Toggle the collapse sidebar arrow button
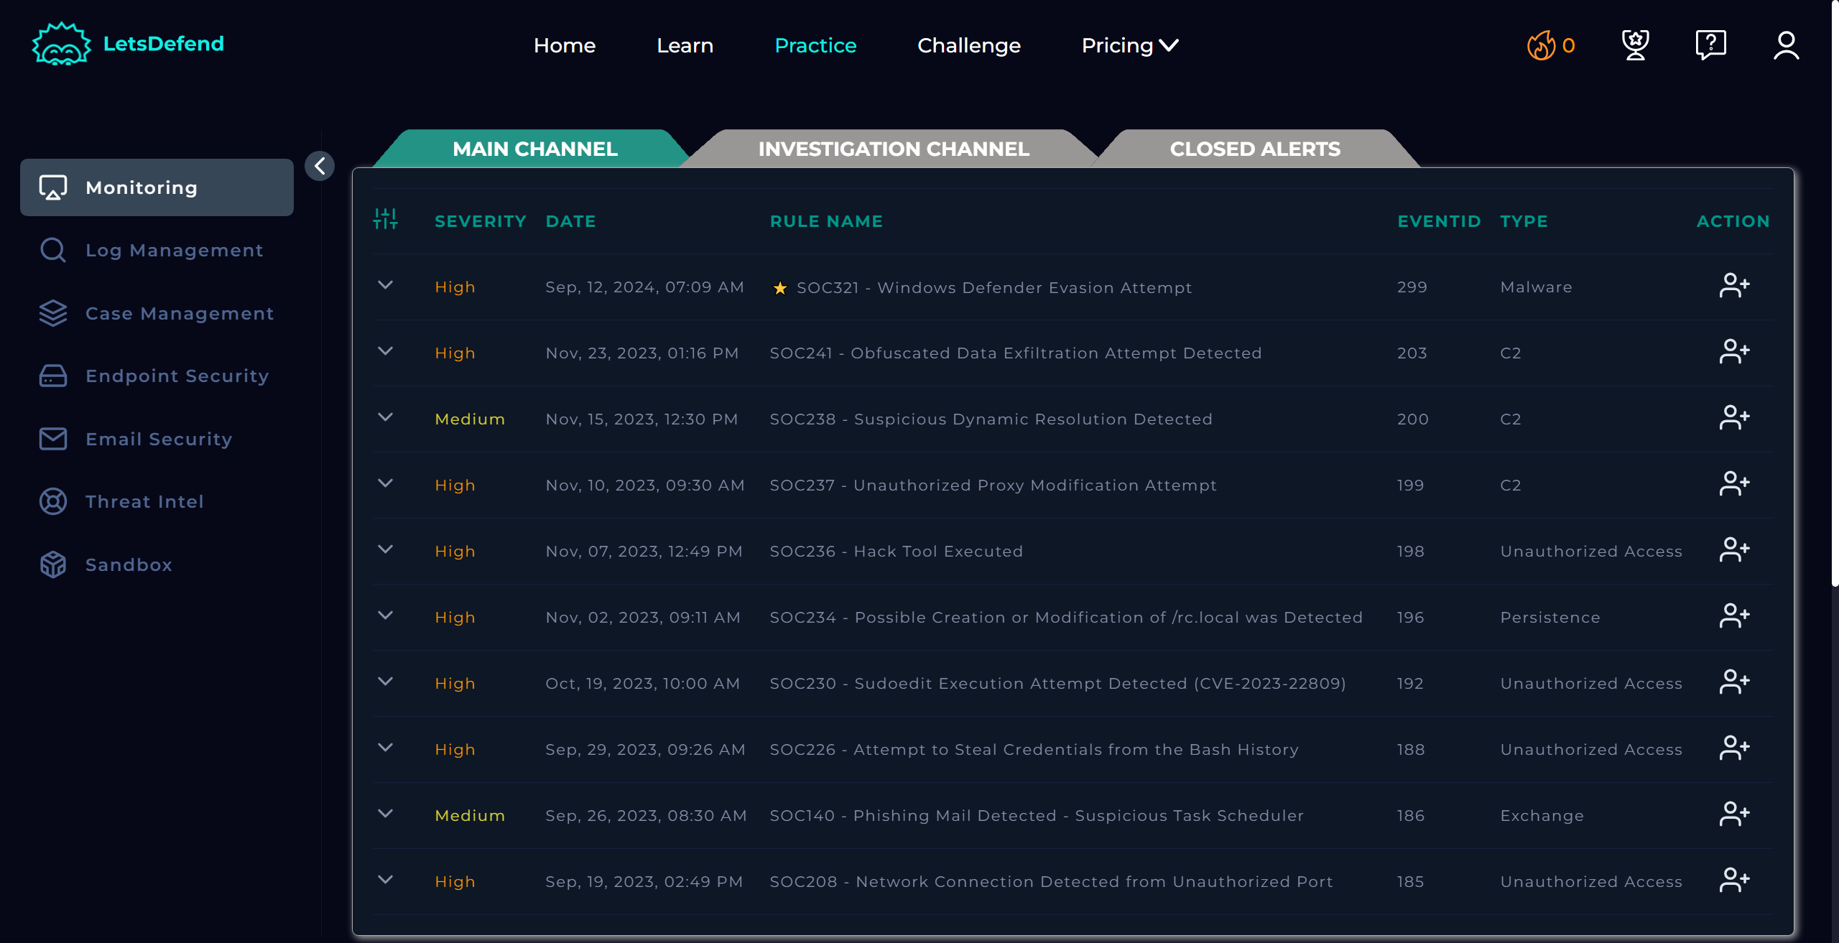Viewport: 1839px width, 943px height. coord(321,164)
